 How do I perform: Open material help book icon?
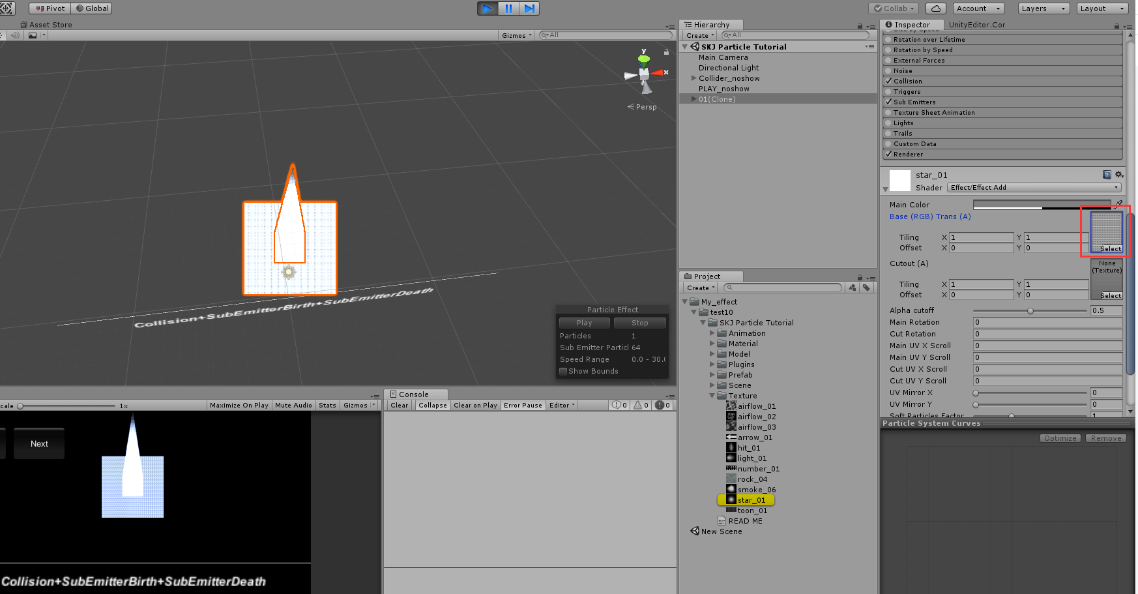pyautogui.click(x=1107, y=175)
